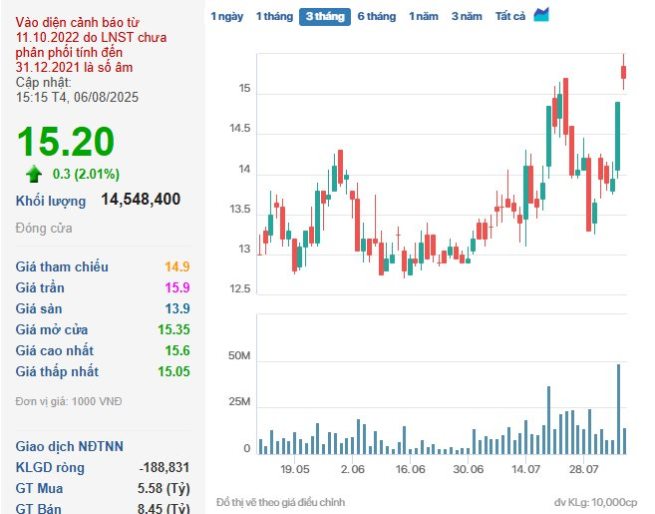Viewport: 655px width, 514px height.
Task: Click the tallest volume bar
Action: pos(618,409)
